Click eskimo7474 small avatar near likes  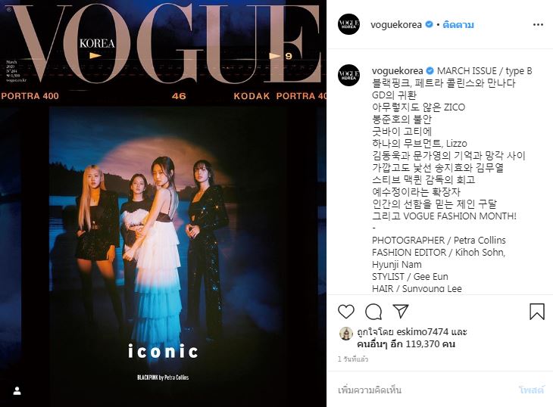(346, 334)
